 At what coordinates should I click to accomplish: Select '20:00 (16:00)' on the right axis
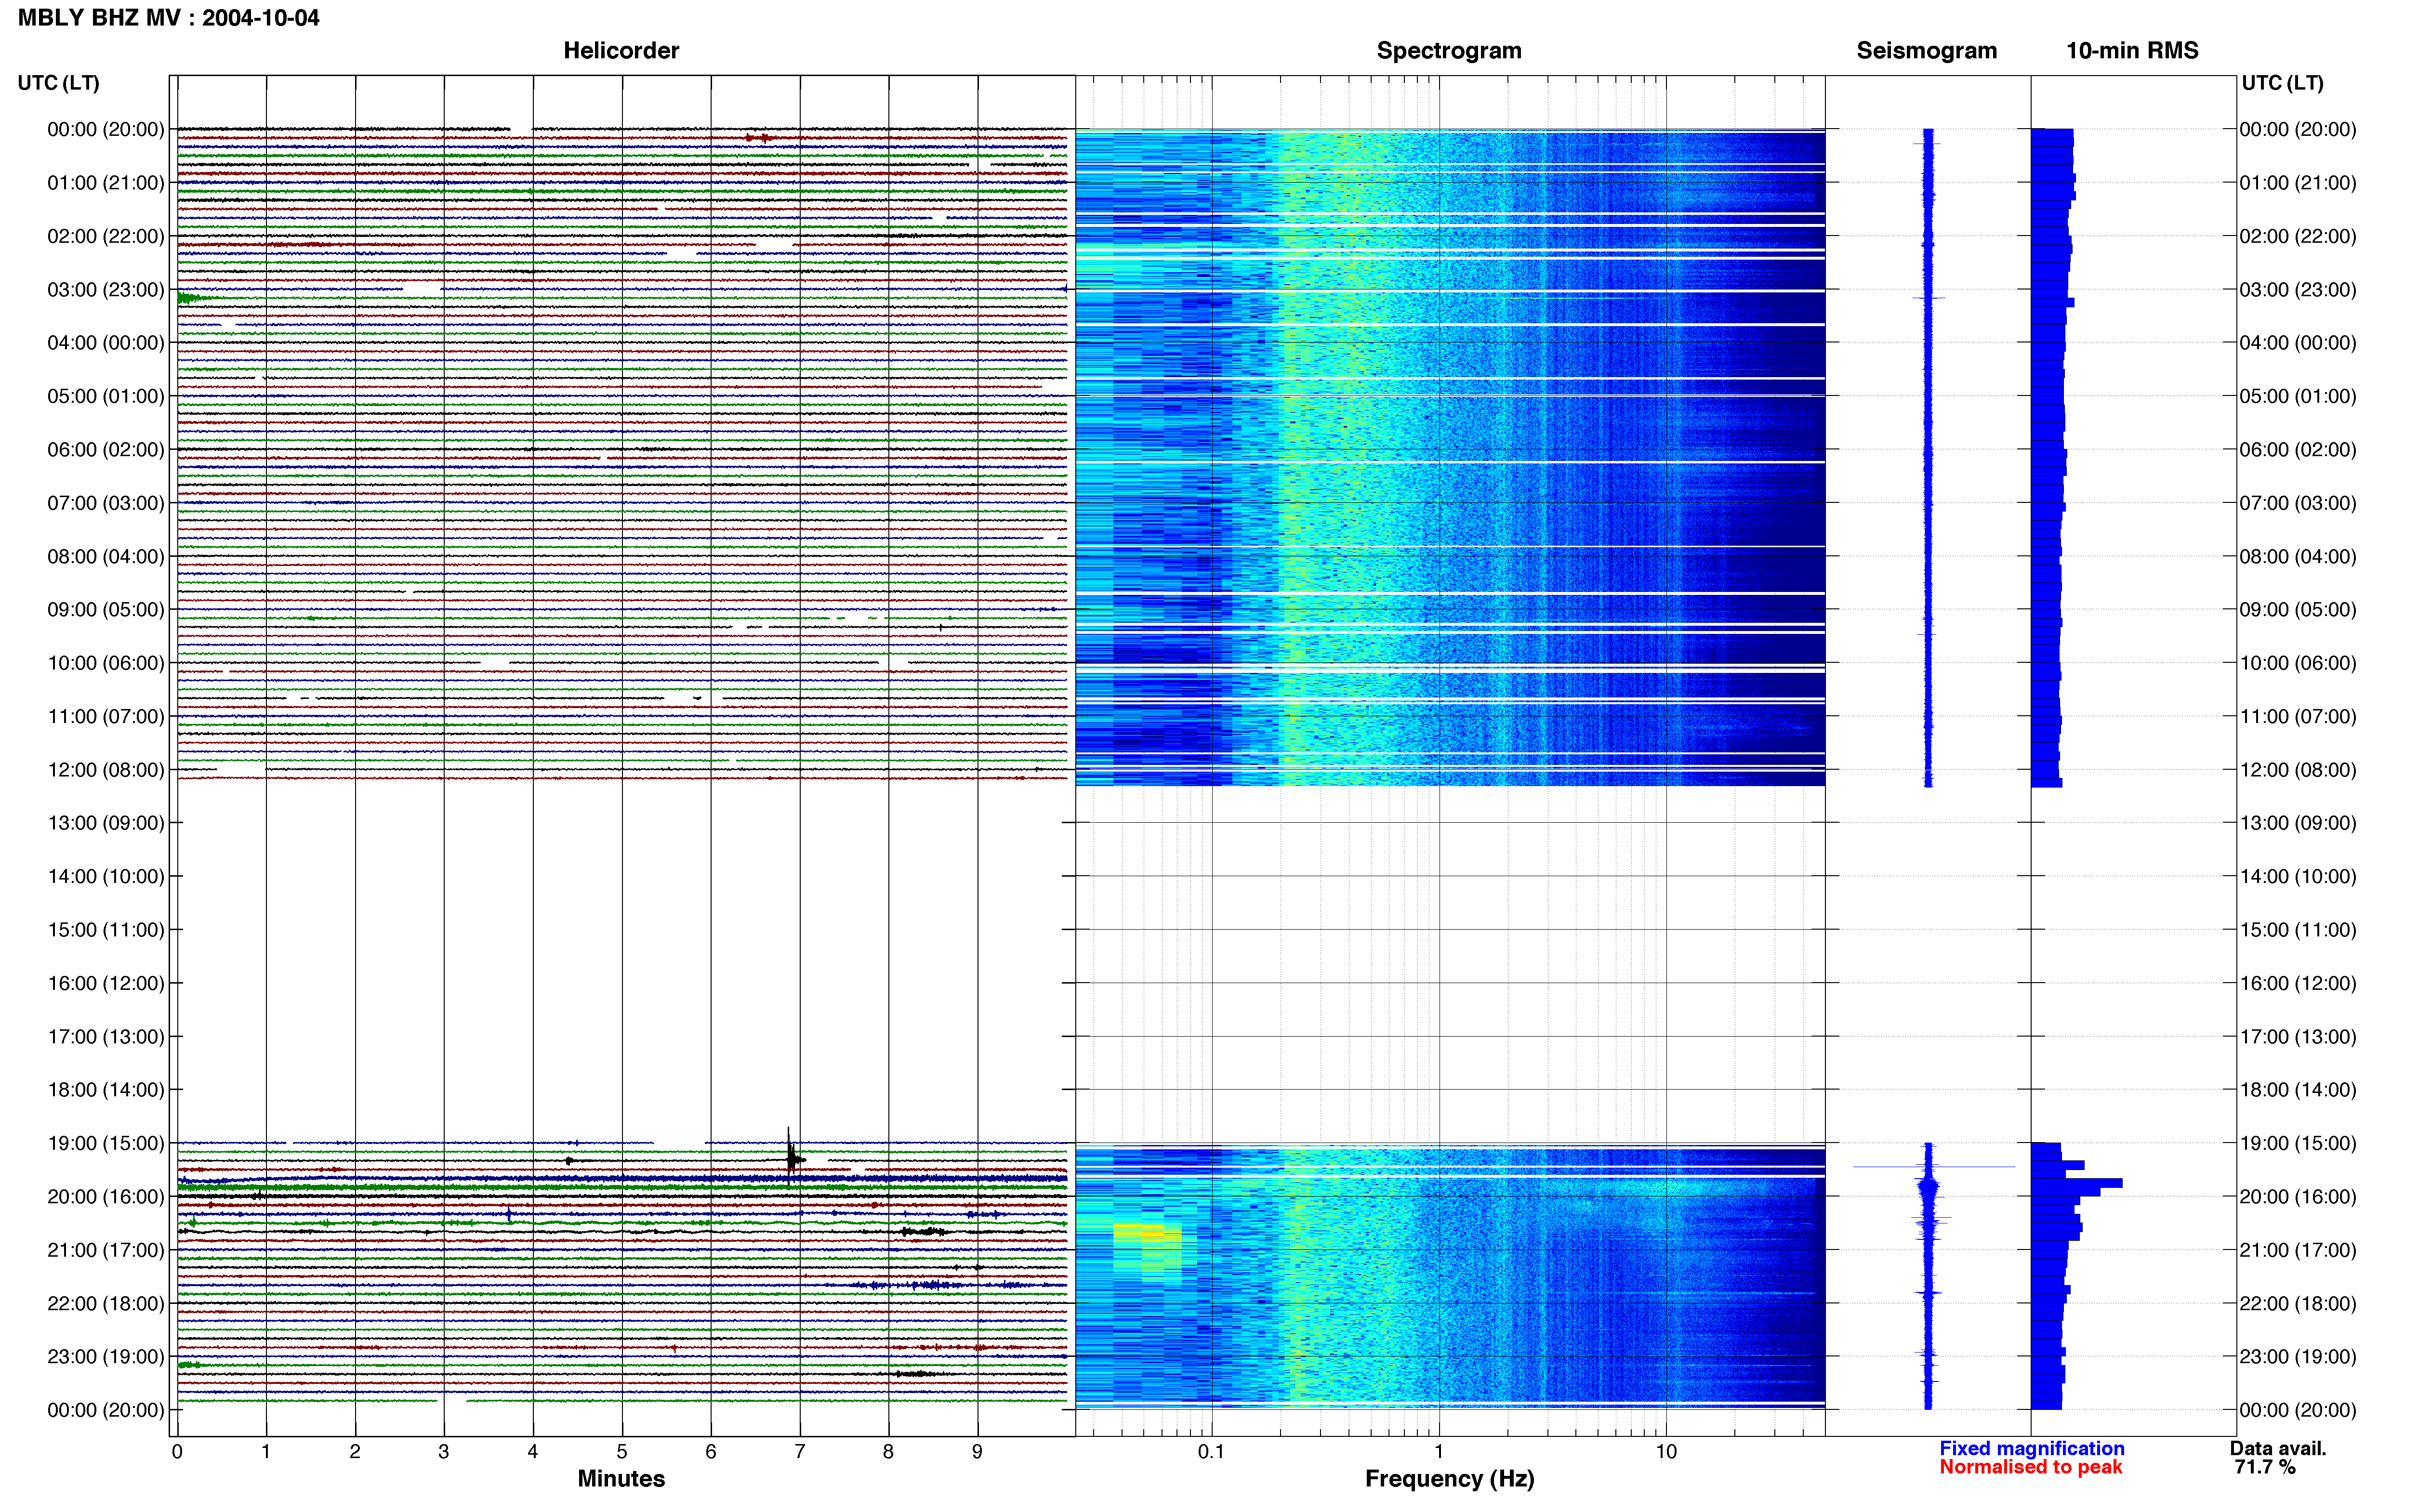2298,1197
